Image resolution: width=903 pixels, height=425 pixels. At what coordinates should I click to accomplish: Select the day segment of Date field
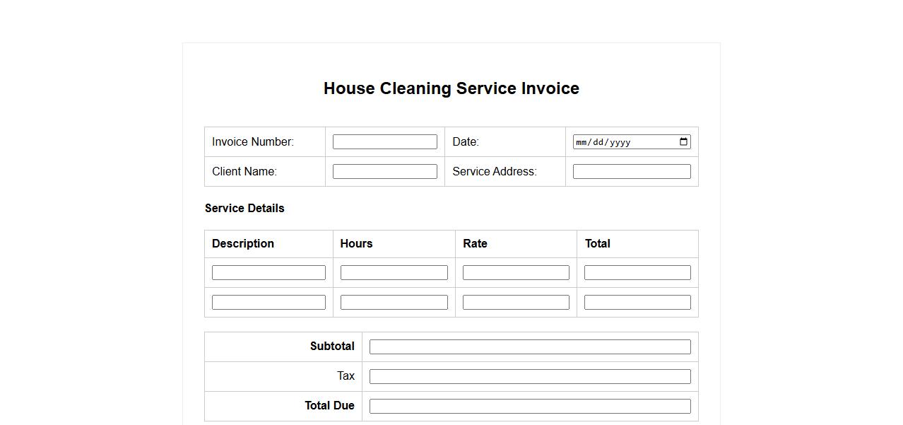coord(598,142)
